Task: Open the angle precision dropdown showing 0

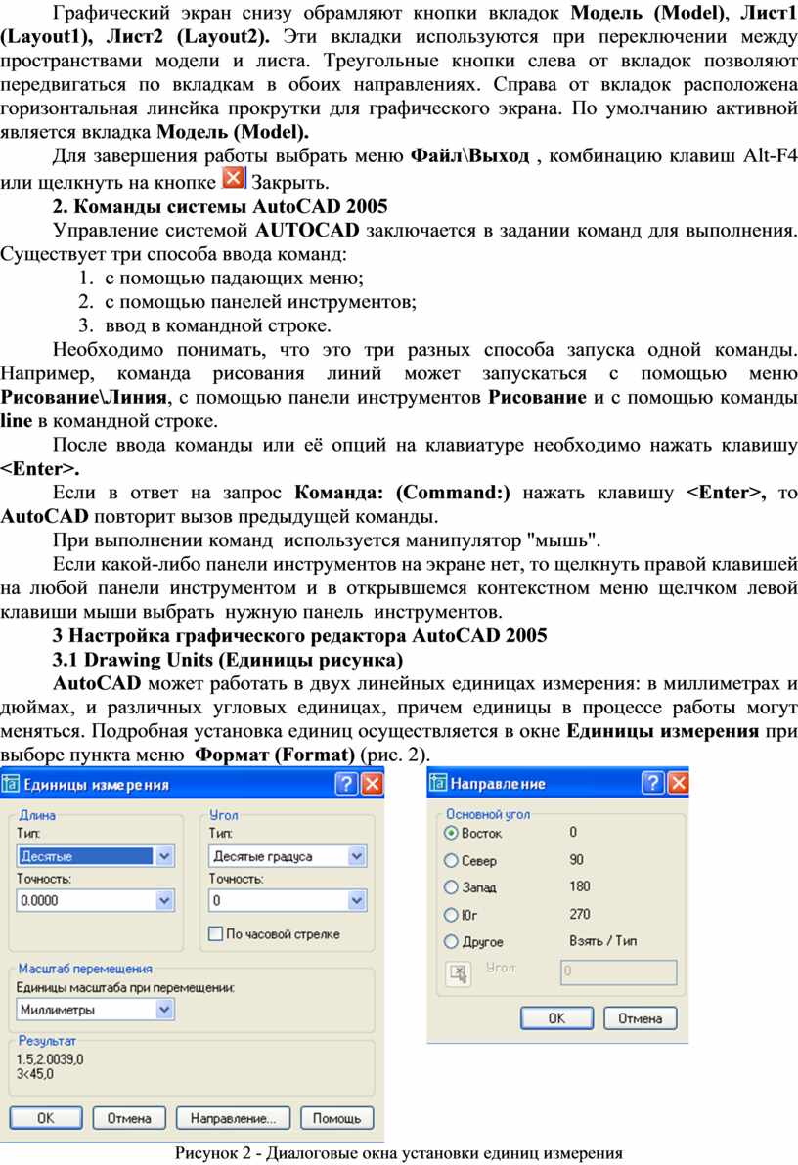Action: click(x=288, y=900)
